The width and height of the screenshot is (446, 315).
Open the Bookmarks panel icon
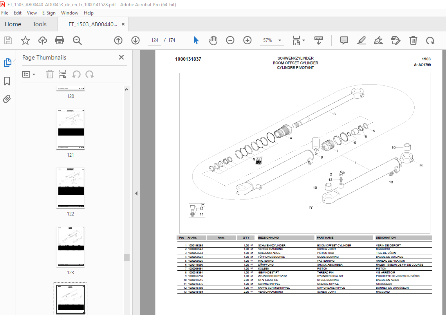click(x=7, y=81)
